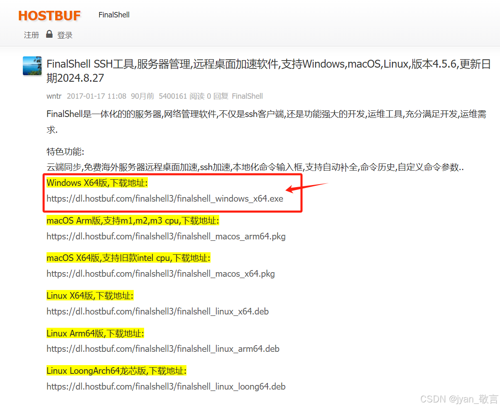Click the post date 2017-01-17 11:08
500x407 pixels.
96,96
